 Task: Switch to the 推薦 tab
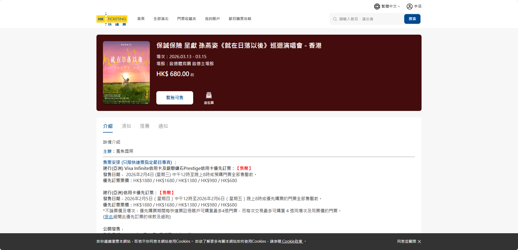click(x=145, y=126)
